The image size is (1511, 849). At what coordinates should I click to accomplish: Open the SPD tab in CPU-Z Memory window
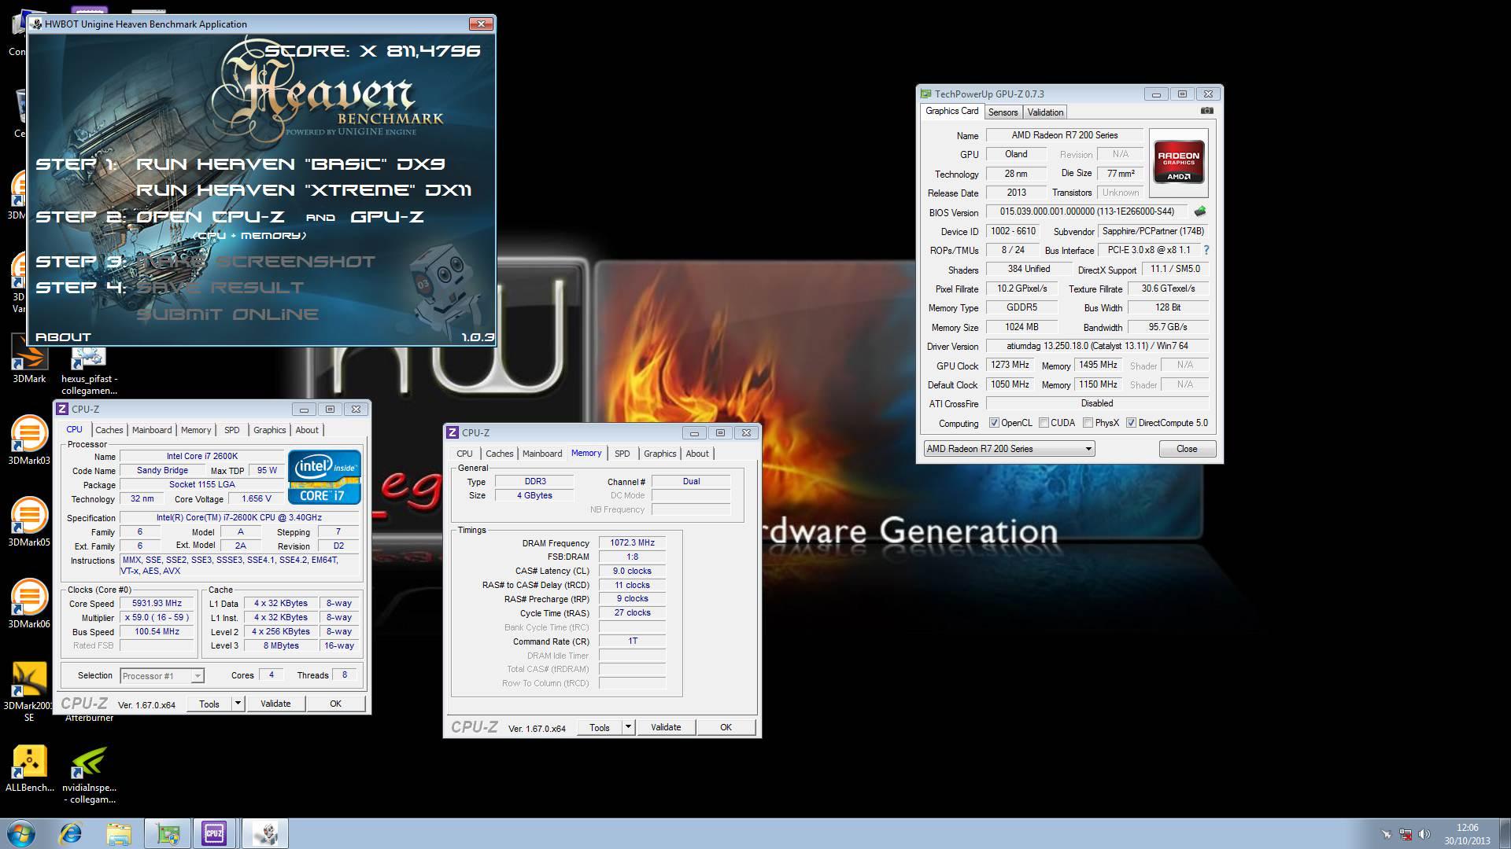point(622,454)
